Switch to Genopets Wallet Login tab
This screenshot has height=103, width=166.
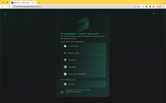(x=24, y=3)
